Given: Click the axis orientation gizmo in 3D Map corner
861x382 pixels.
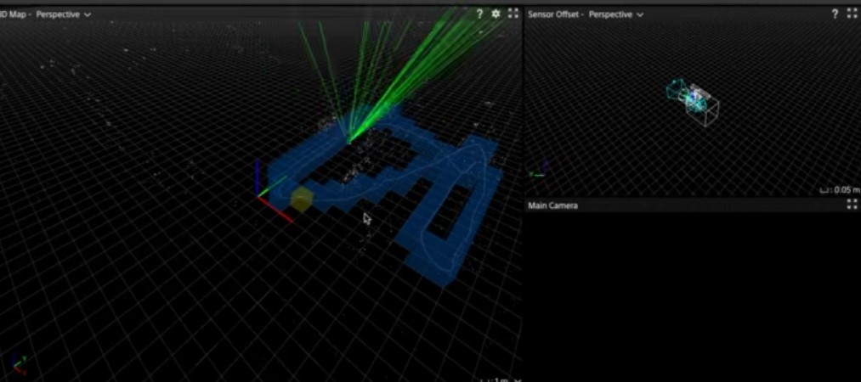Looking at the screenshot, I should [20, 366].
